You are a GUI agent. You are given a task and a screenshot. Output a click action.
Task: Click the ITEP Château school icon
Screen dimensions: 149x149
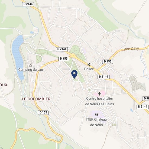click(x=96, y=115)
